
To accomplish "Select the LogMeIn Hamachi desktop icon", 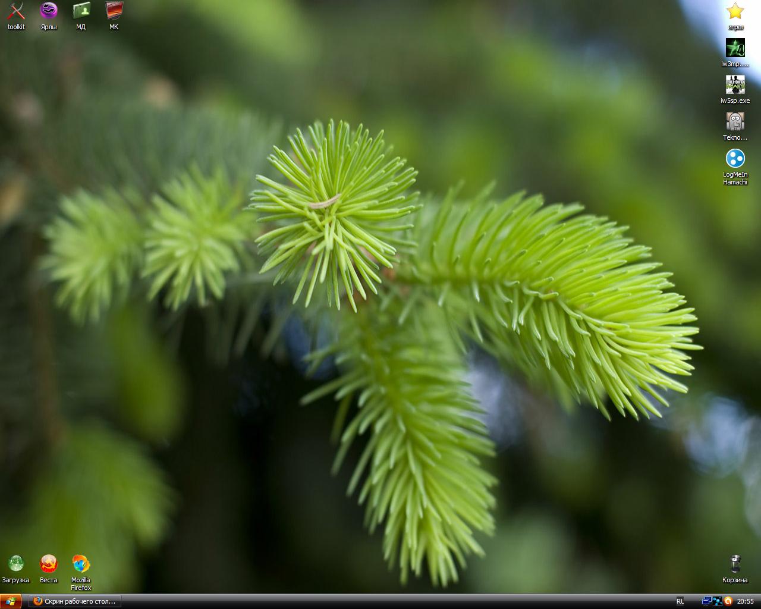I will [x=735, y=159].
